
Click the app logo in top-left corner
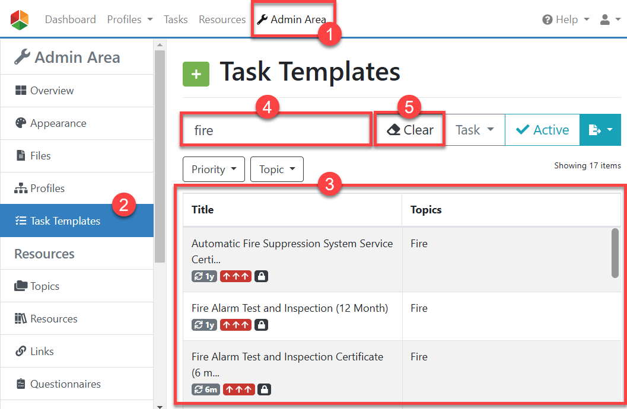point(20,20)
